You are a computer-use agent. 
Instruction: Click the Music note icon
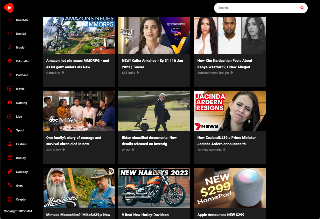coord(10,47)
